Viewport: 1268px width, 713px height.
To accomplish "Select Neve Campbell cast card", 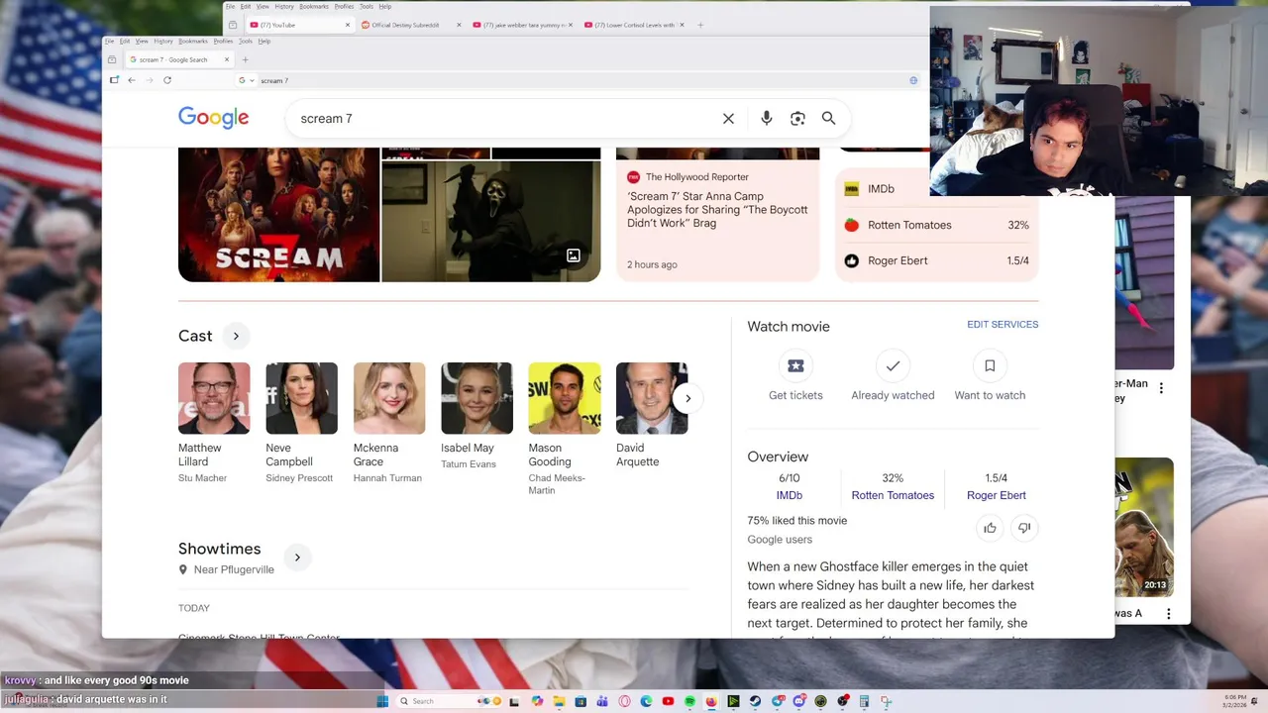I will pos(301,423).
